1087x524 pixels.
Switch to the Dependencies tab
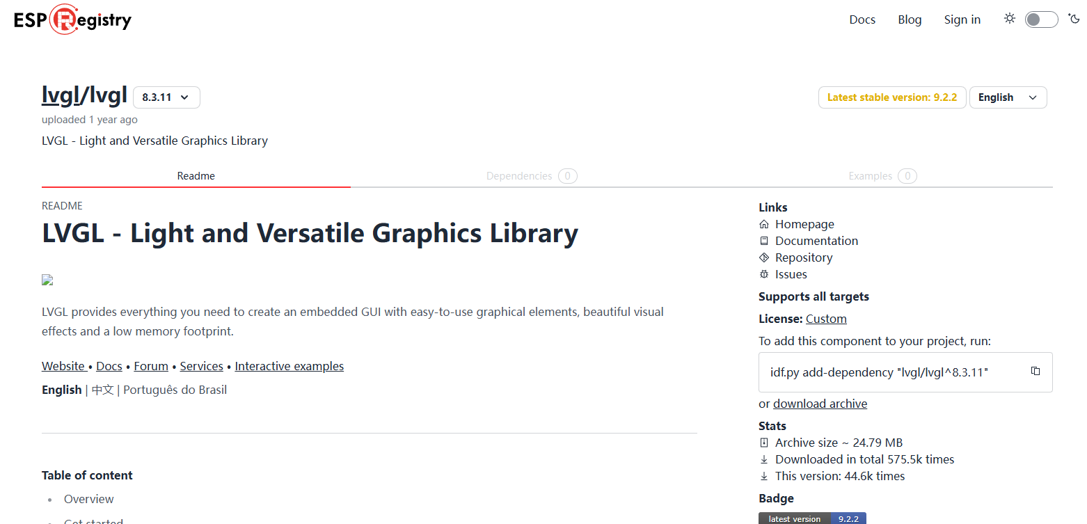click(532, 176)
